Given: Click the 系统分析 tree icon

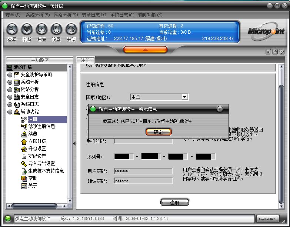Looking at the screenshot, I should point(17,82).
